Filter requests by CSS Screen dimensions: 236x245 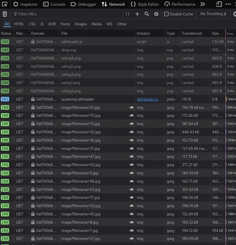pos(32,24)
